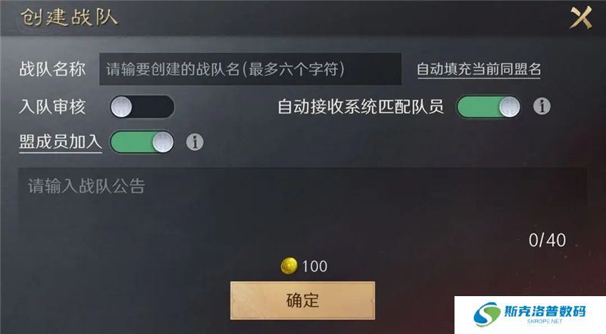Image resolution: width=606 pixels, height=334 pixels.
Task: Click the SKROPE.NET watermark text
Action: pos(545,321)
